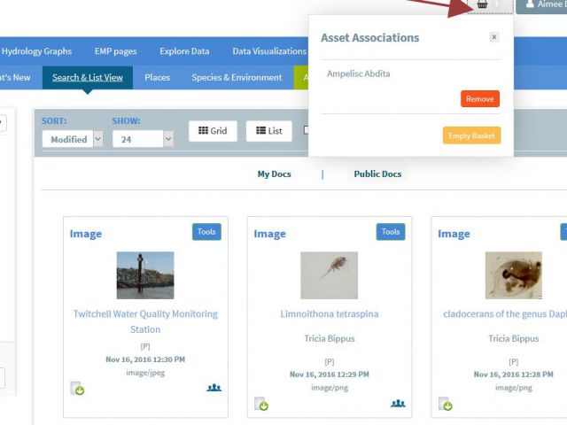Image resolution: width=567 pixels, height=425 pixels.
Task: Click Tricia Bippus under Limnoithona tetraspina
Action: [330, 338]
